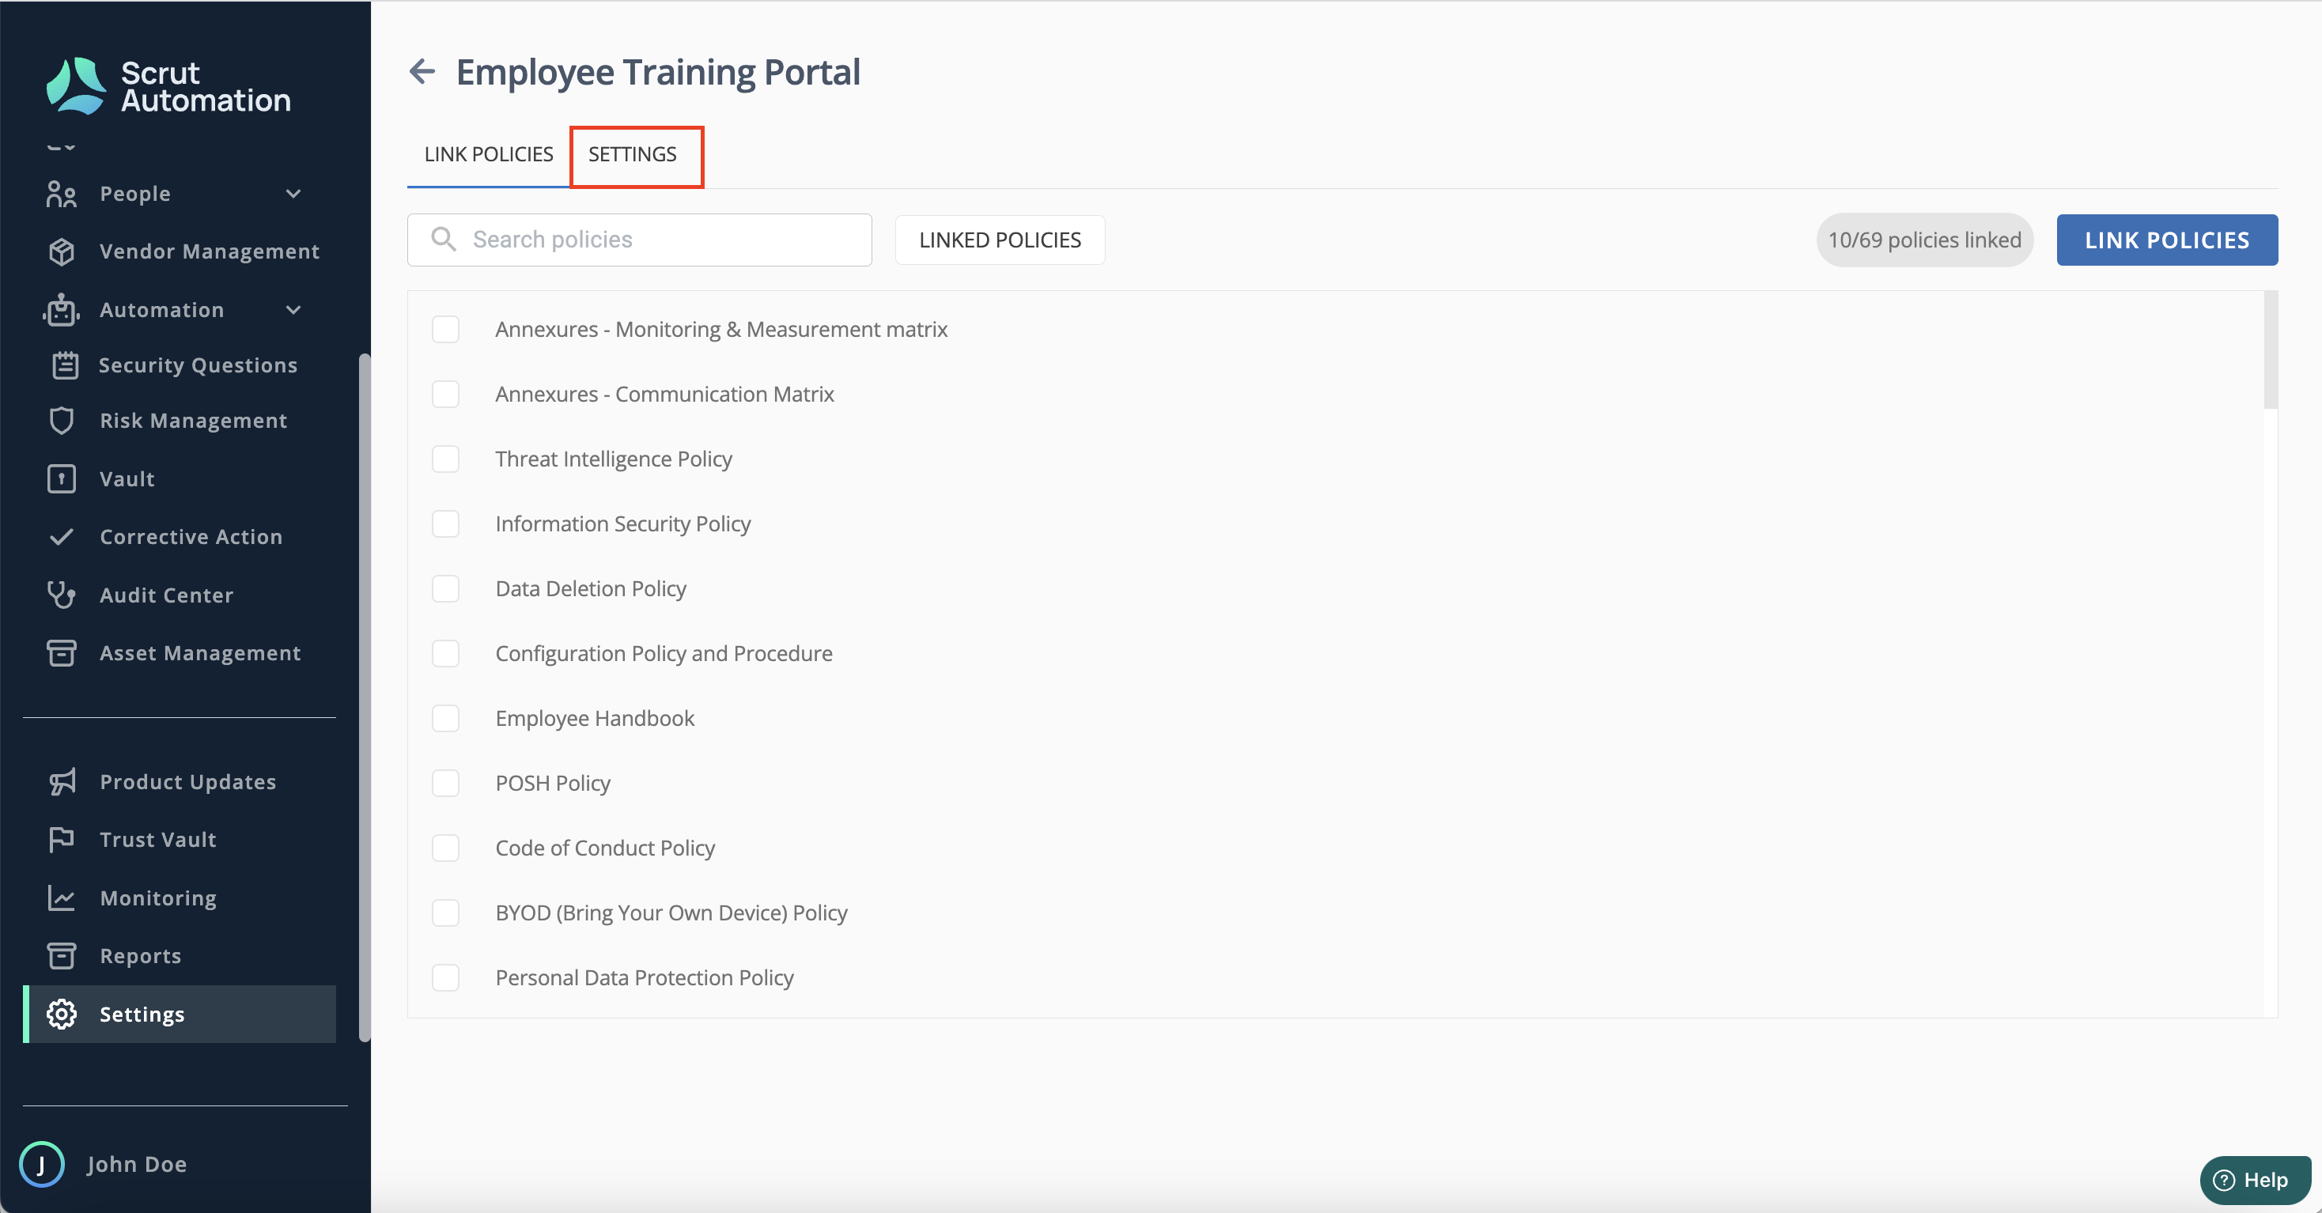Select the Employee Handbook checkbox

445,718
